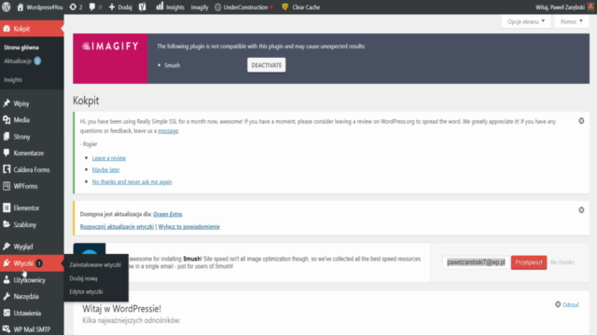
Task: Open user profile Witaj, Paweł Zarębski
Action: [564, 7]
